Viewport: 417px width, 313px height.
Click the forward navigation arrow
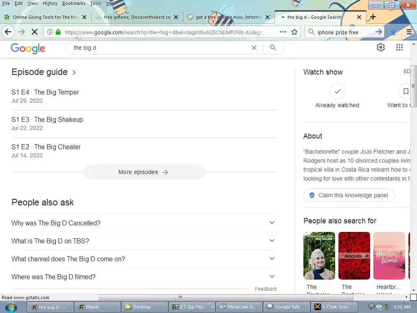[22, 32]
